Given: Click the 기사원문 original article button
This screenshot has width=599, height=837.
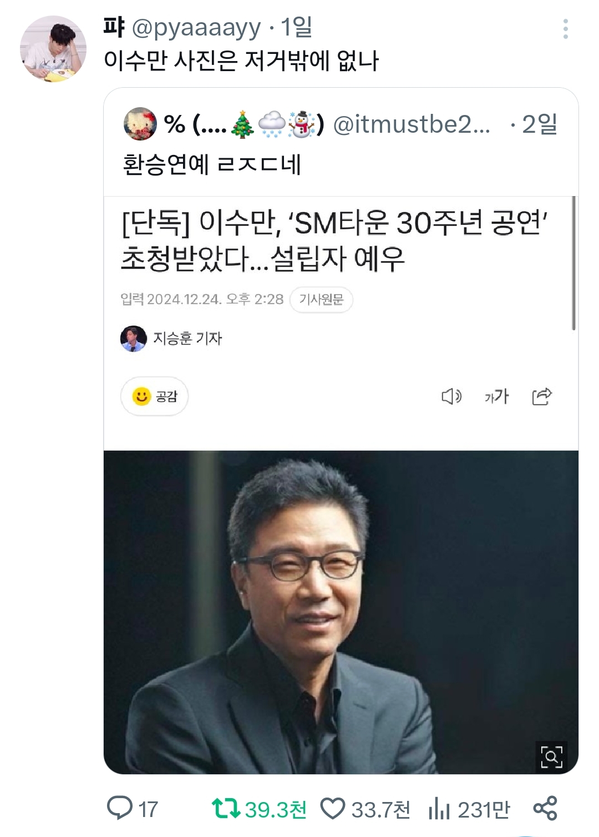Looking at the screenshot, I should click(321, 300).
